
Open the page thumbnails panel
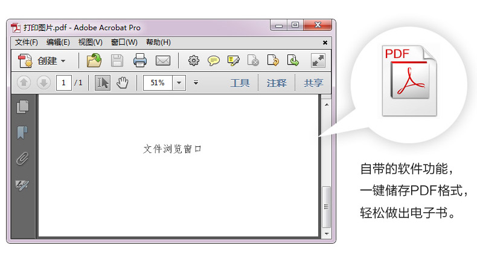23,106
